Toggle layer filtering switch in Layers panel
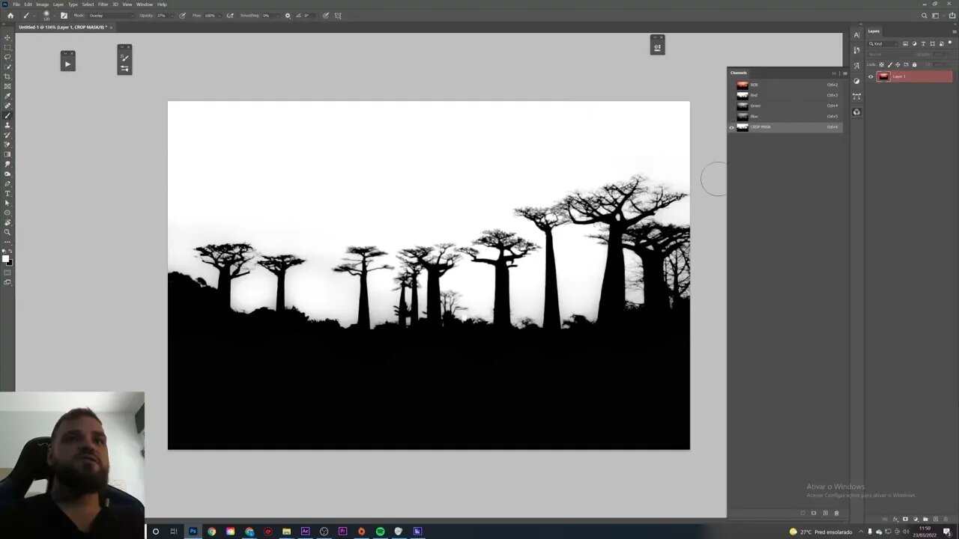The width and height of the screenshot is (959, 539). click(950, 43)
